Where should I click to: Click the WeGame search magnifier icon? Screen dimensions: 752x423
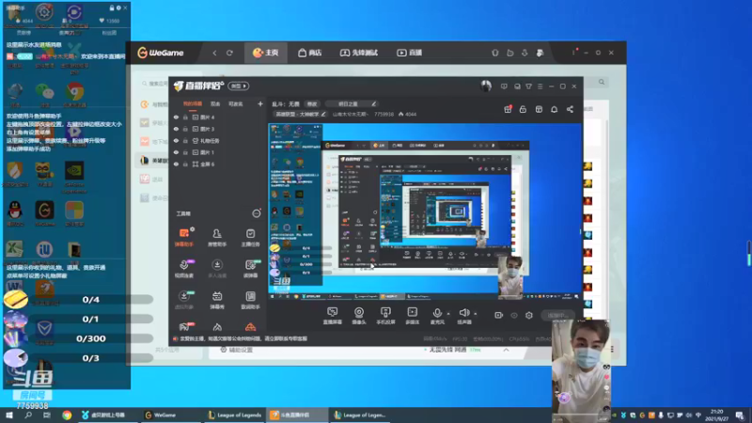pos(602,82)
